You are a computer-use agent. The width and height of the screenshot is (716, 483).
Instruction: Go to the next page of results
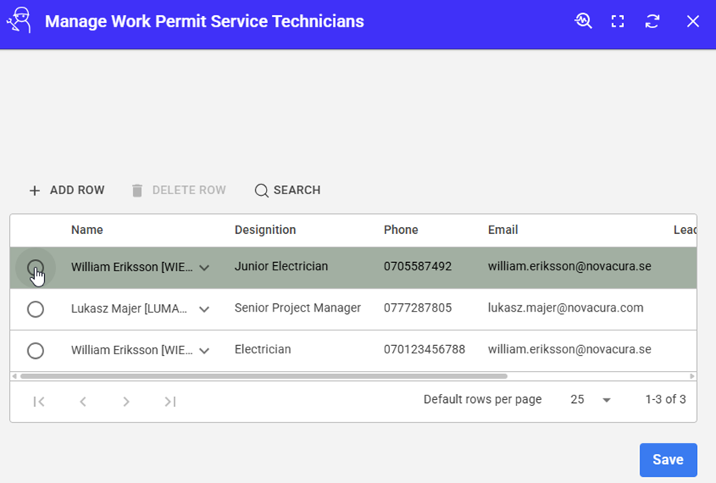tap(126, 401)
